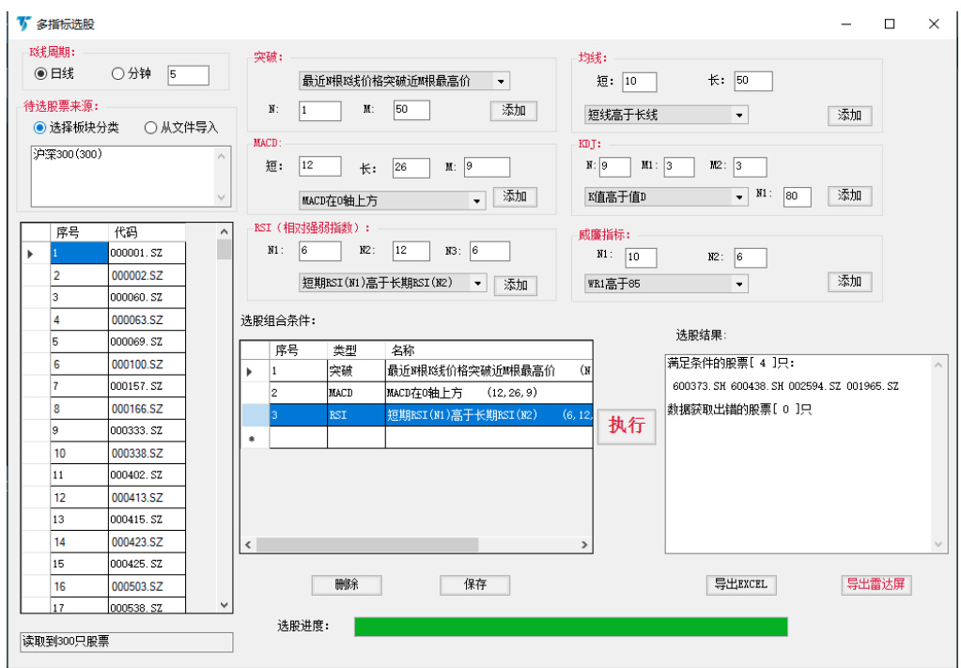
Task: Select the 日线 radio button
Action: point(40,73)
